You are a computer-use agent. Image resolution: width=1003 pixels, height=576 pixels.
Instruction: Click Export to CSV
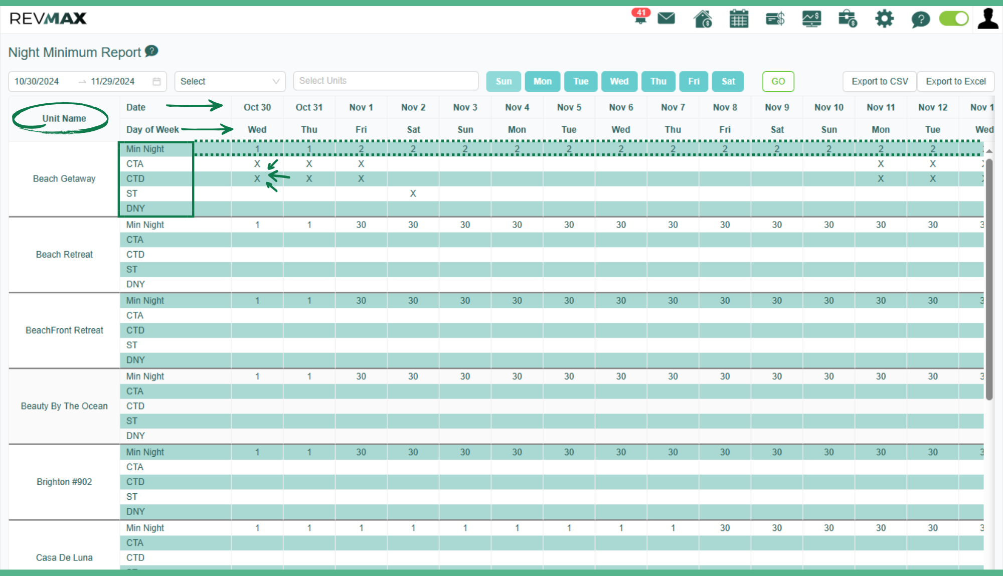[x=880, y=81]
